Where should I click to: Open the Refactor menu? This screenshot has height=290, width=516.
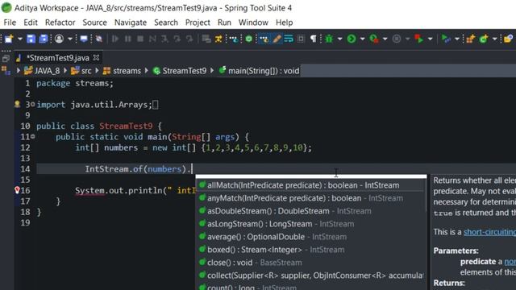[x=60, y=23]
